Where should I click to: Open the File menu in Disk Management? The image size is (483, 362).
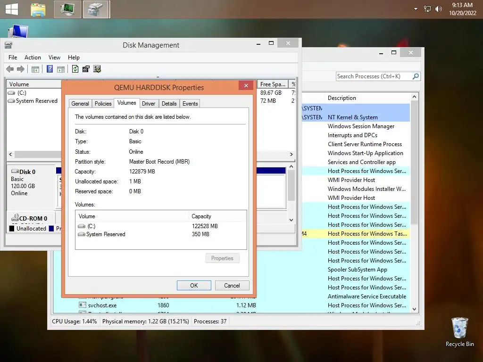click(13, 57)
